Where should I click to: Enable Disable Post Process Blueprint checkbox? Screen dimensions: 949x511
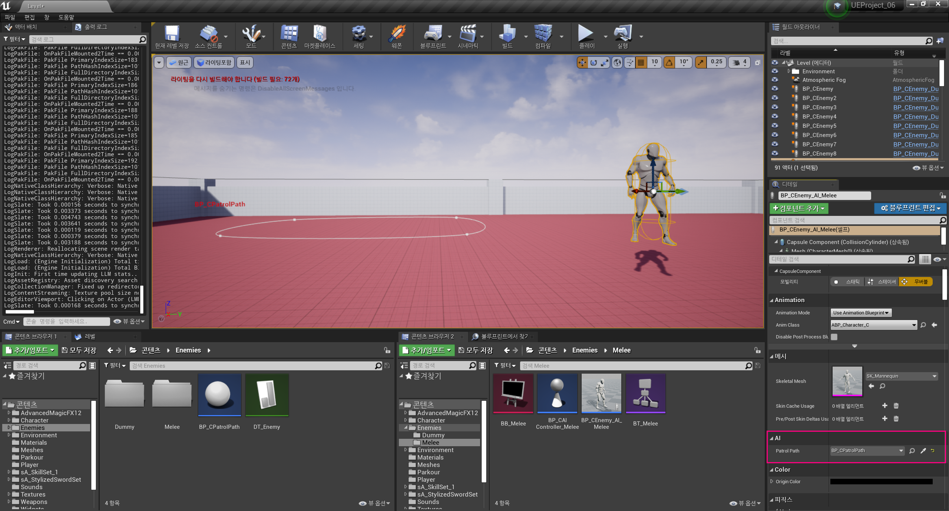pyautogui.click(x=834, y=337)
